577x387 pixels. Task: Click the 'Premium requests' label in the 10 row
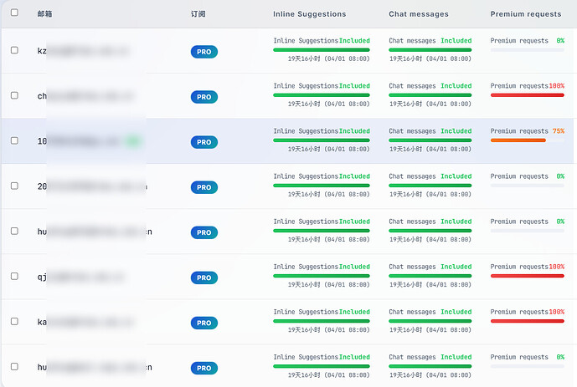[x=519, y=131]
